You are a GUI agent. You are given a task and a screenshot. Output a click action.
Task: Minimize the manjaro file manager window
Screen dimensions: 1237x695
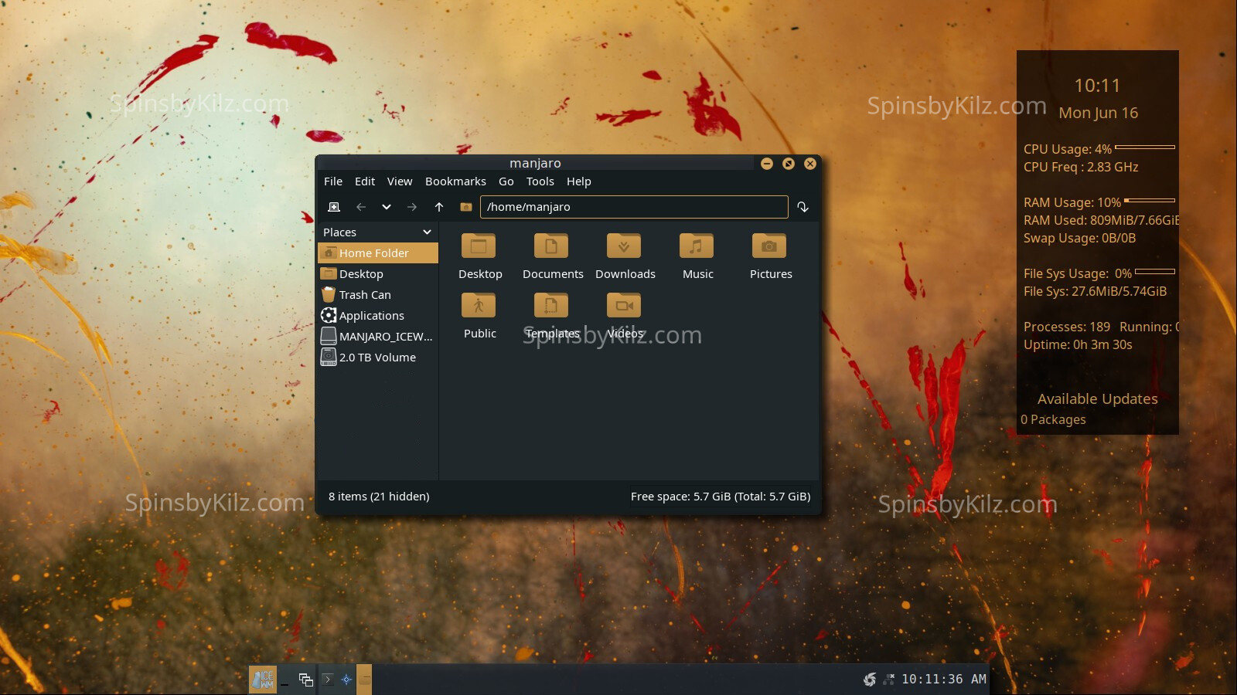(x=767, y=164)
